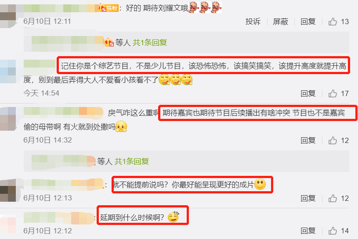358x239 pixels.
Task: Click thumbs-up on the 6月10日 12:13 comment
Action: point(333,198)
